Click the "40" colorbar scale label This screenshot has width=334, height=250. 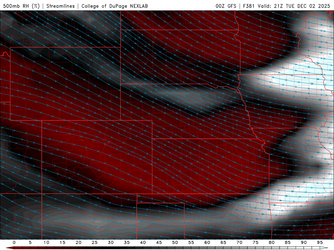tap(143, 242)
